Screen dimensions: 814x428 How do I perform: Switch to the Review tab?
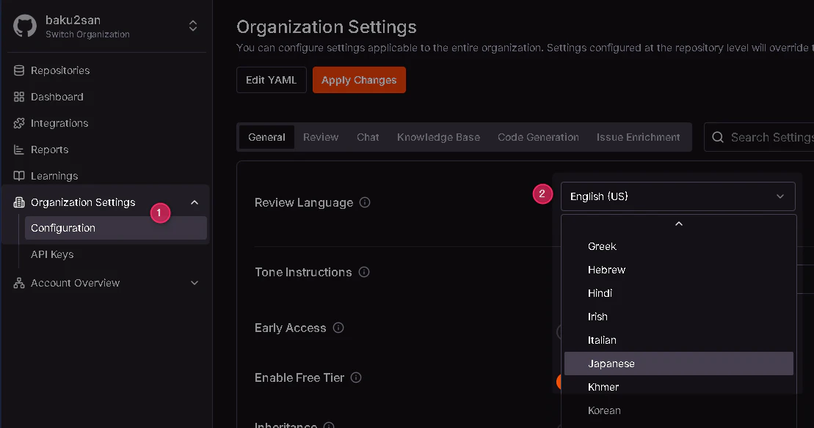321,137
